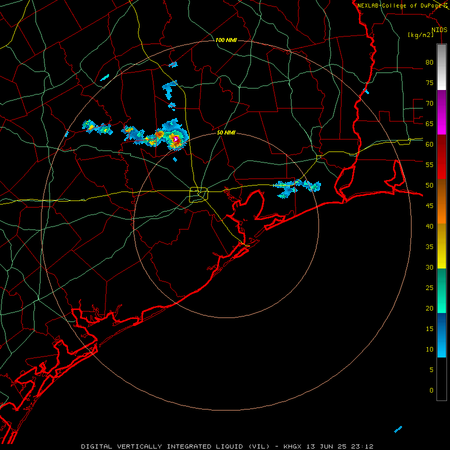
Task: Click the 65 value on the scale
Action: click(x=429, y=123)
